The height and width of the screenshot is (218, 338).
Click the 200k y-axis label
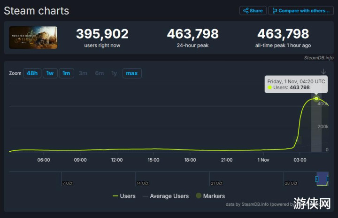coord(323,127)
